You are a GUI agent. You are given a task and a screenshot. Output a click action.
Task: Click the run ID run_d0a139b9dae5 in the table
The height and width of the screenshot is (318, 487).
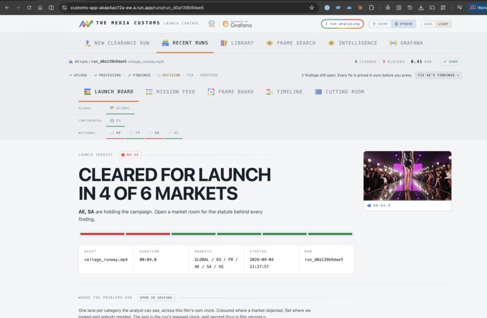[324, 259]
